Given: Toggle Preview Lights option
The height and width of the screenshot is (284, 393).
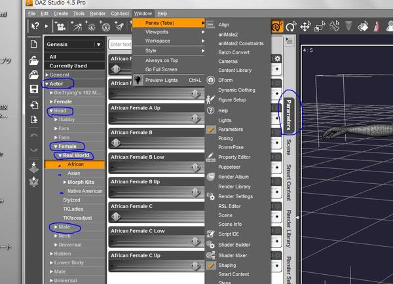Looking at the screenshot, I should [161, 80].
